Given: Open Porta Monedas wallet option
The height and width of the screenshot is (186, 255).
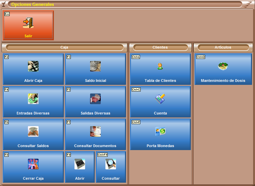Looking at the screenshot, I should [x=160, y=134].
